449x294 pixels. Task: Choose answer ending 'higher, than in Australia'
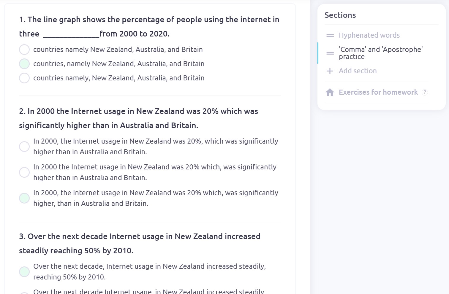[x=24, y=198]
